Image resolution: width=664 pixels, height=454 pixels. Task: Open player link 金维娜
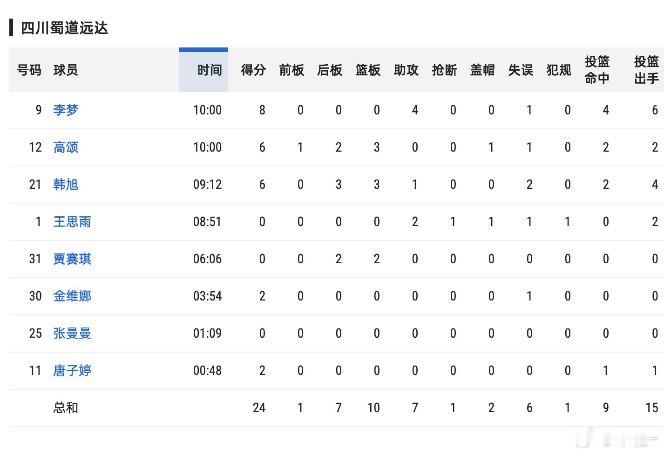point(72,296)
